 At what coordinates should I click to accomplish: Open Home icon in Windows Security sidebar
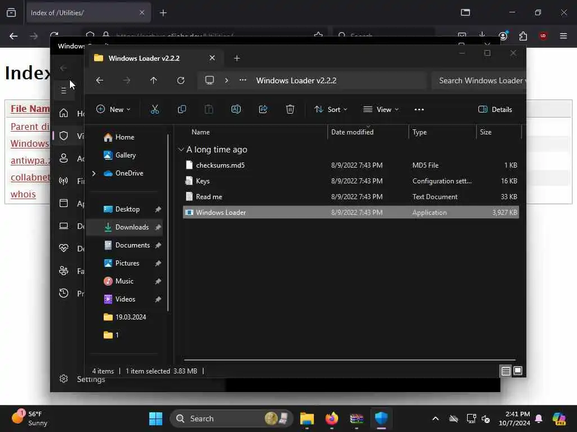tap(64, 113)
